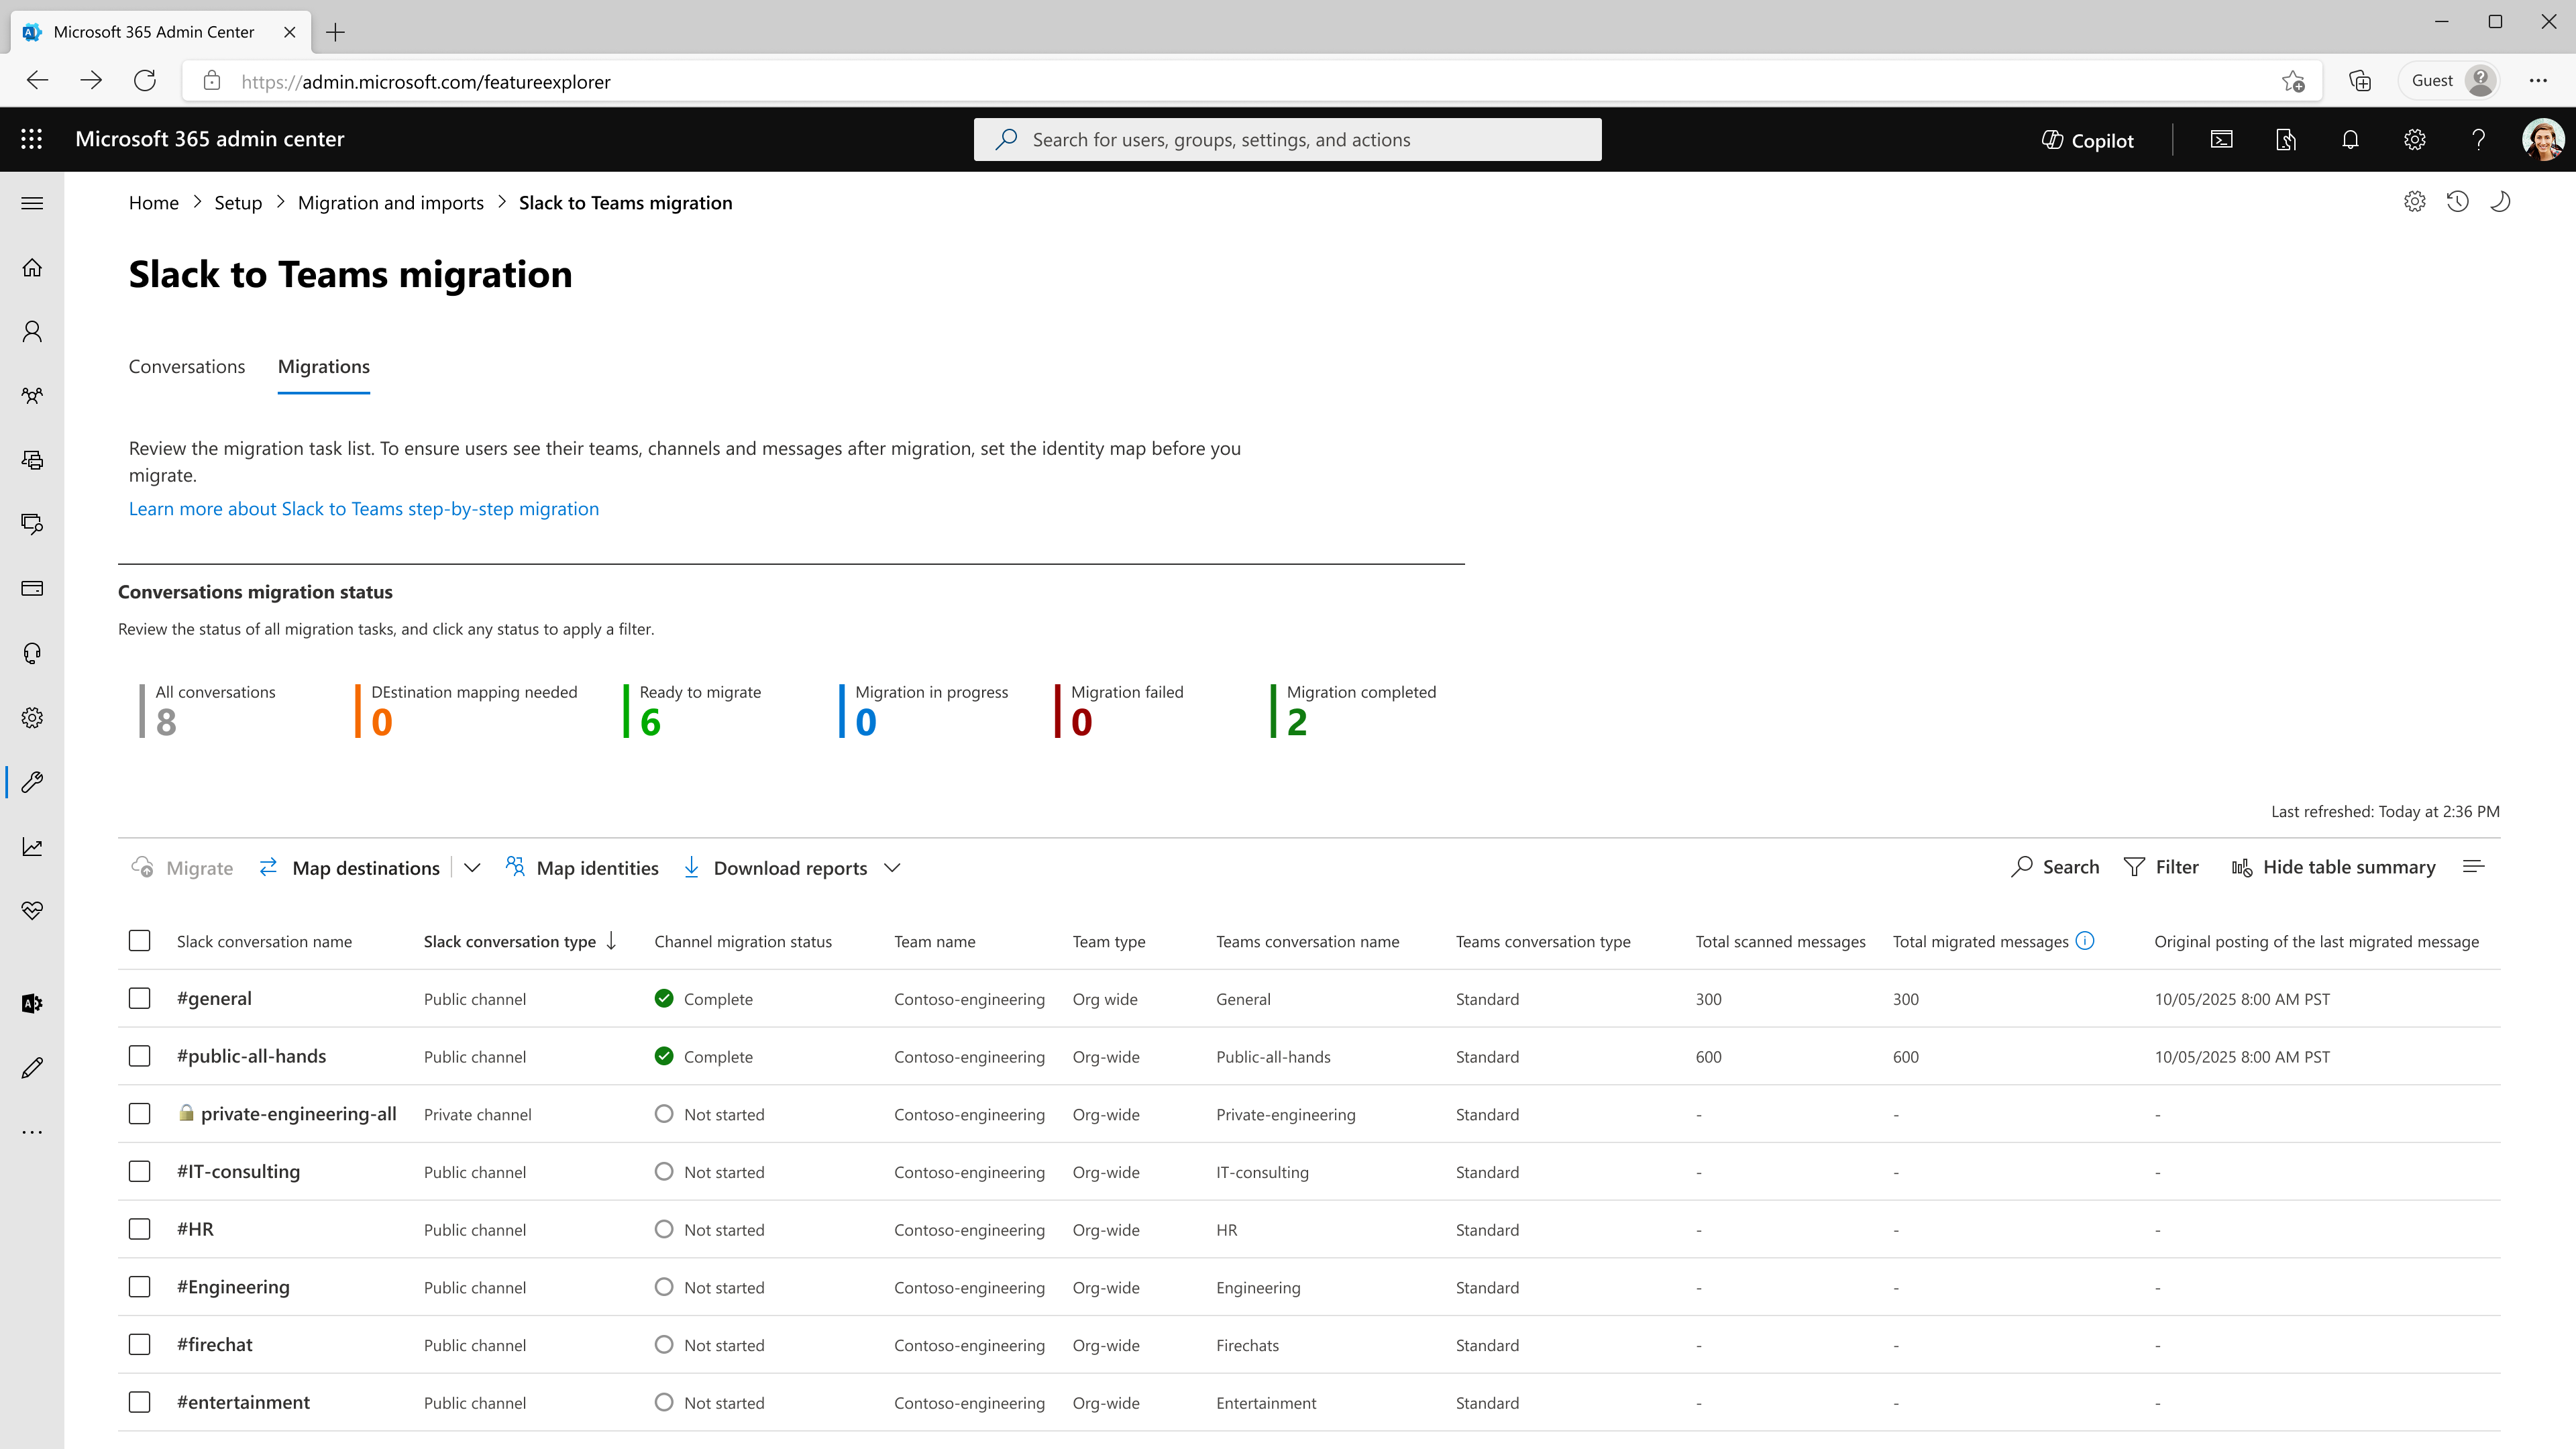Switch to the Conversations tab
This screenshot has width=2576, height=1449.
[x=187, y=367]
